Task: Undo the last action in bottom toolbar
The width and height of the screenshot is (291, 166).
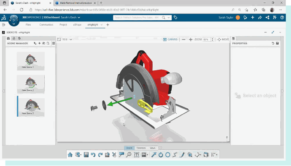Action: point(93,155)
